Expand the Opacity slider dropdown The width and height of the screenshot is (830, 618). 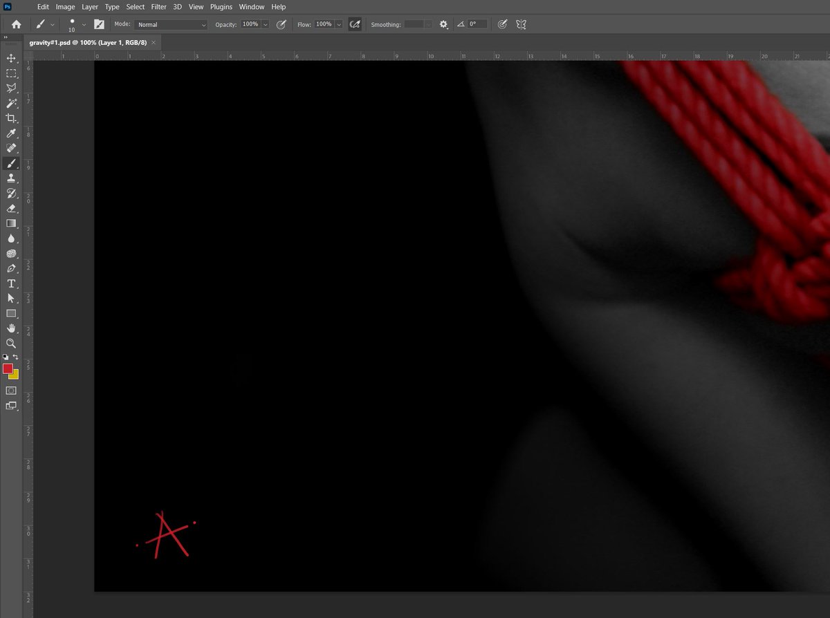[x=265, y=24]
